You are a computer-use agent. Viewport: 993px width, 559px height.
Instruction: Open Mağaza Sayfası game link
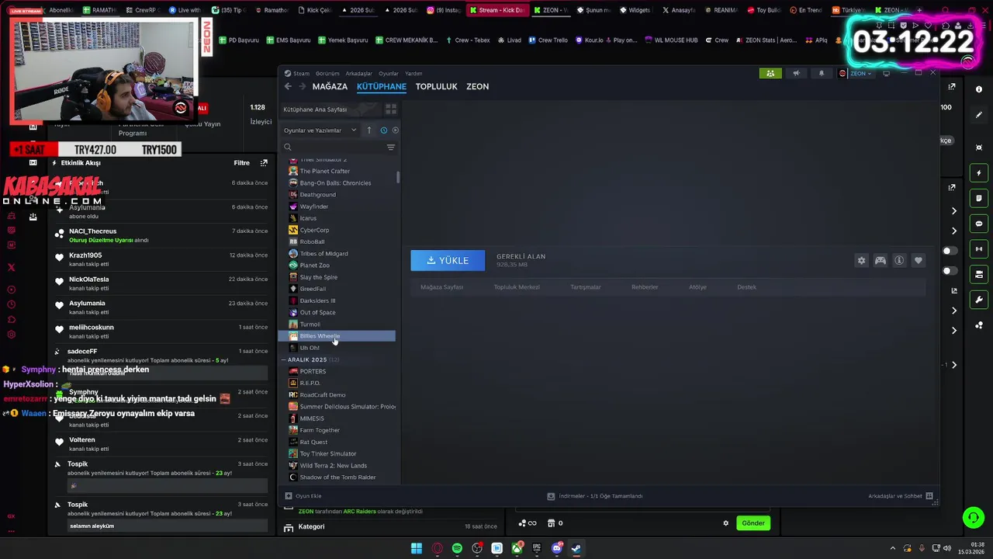click(x=441, y=287)
